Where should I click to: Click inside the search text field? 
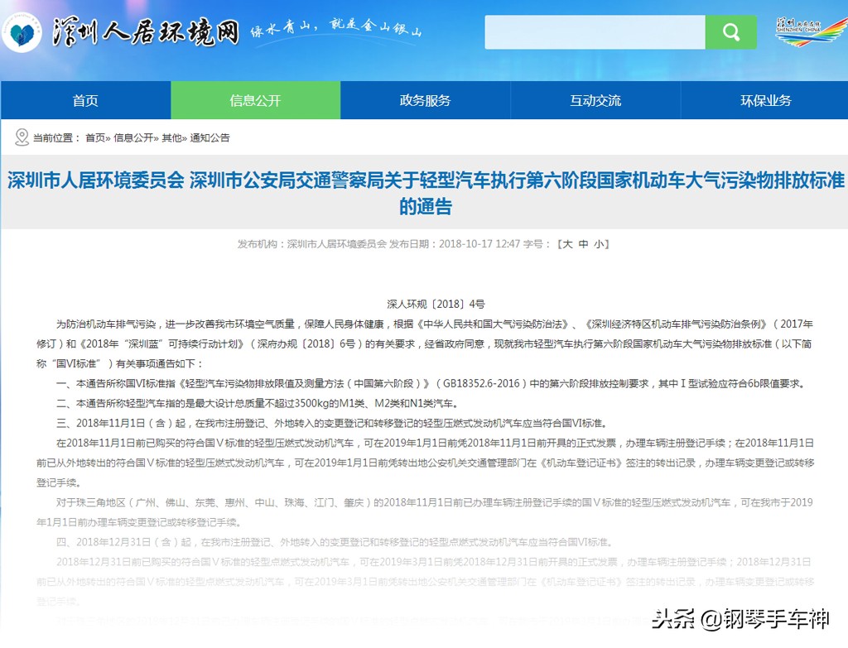click(595, 32)
